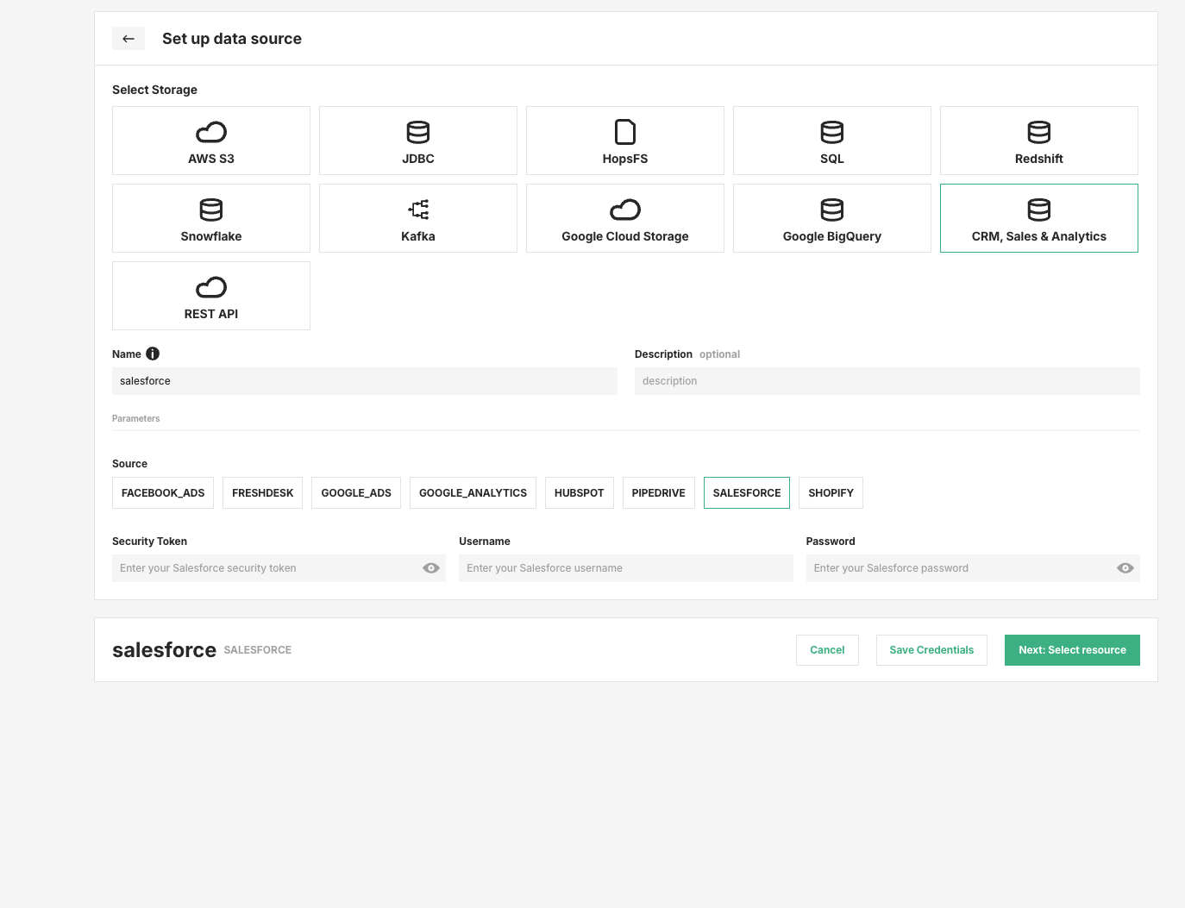The width and height of the screenshot is (1185, 908).
Task: Select the AWS S3 cloud storage icon
Action: tap(210, 132)
